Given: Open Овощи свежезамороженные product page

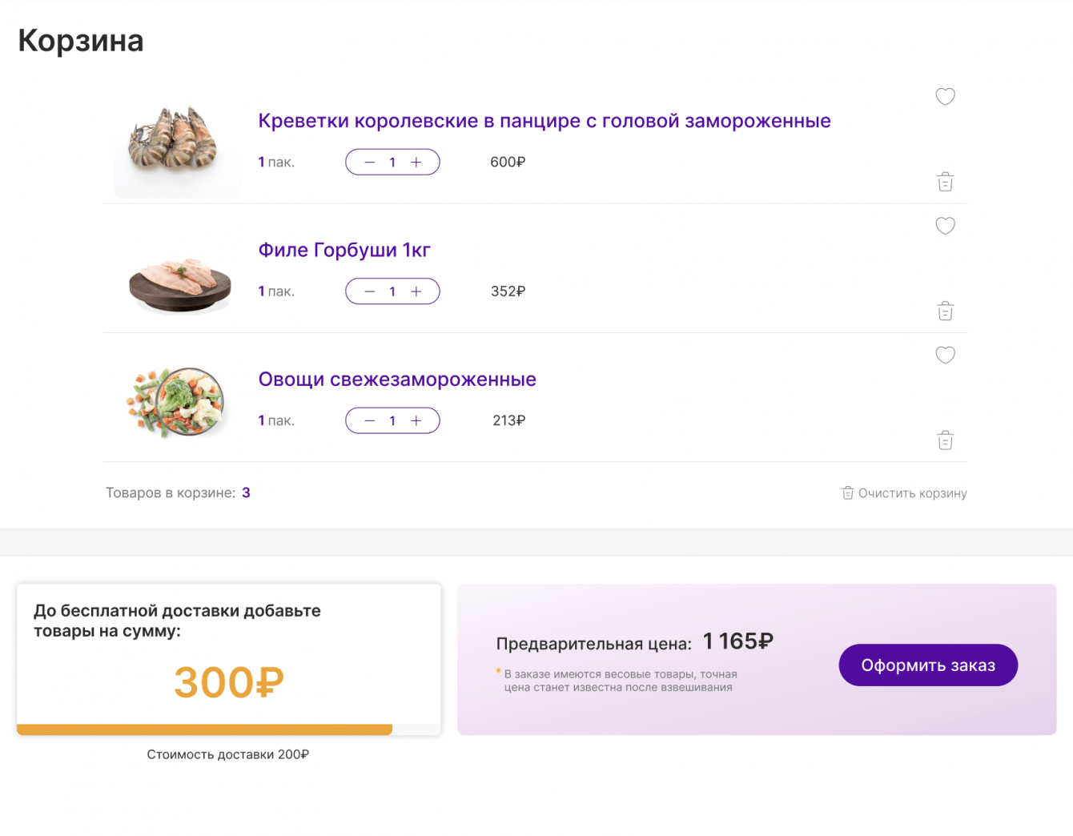Looking at the screenshot, I should pyautogui.click(x=397, y=380).
